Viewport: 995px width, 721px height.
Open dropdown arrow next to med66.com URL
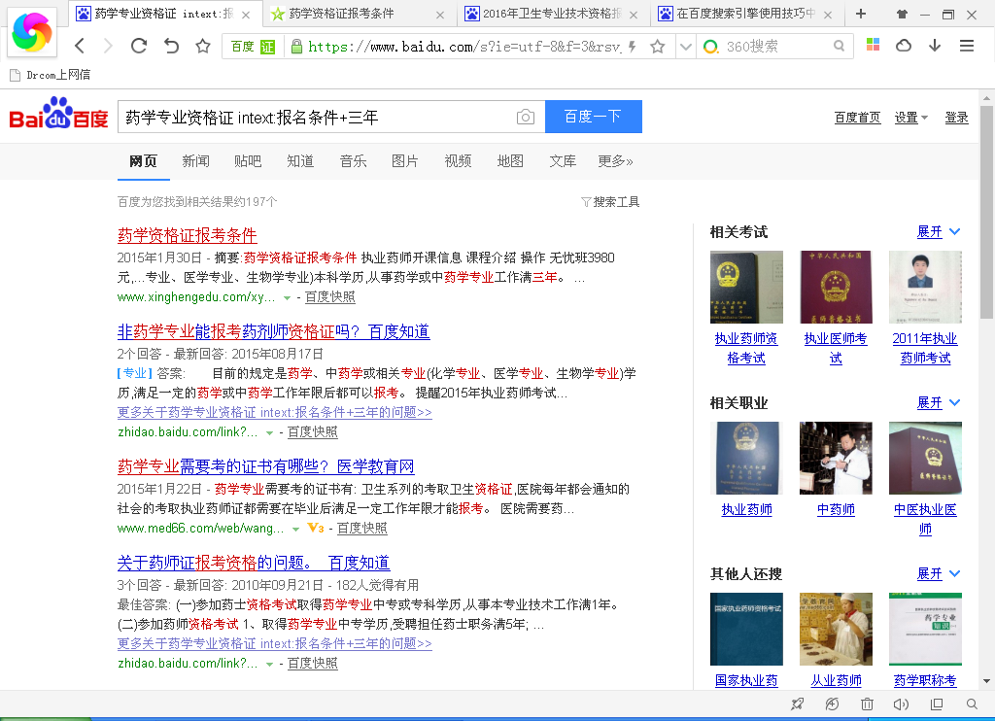pyautogui.click(x=295, y=529)
